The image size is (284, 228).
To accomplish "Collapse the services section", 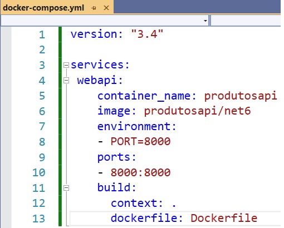I will (x=66, y=65).
